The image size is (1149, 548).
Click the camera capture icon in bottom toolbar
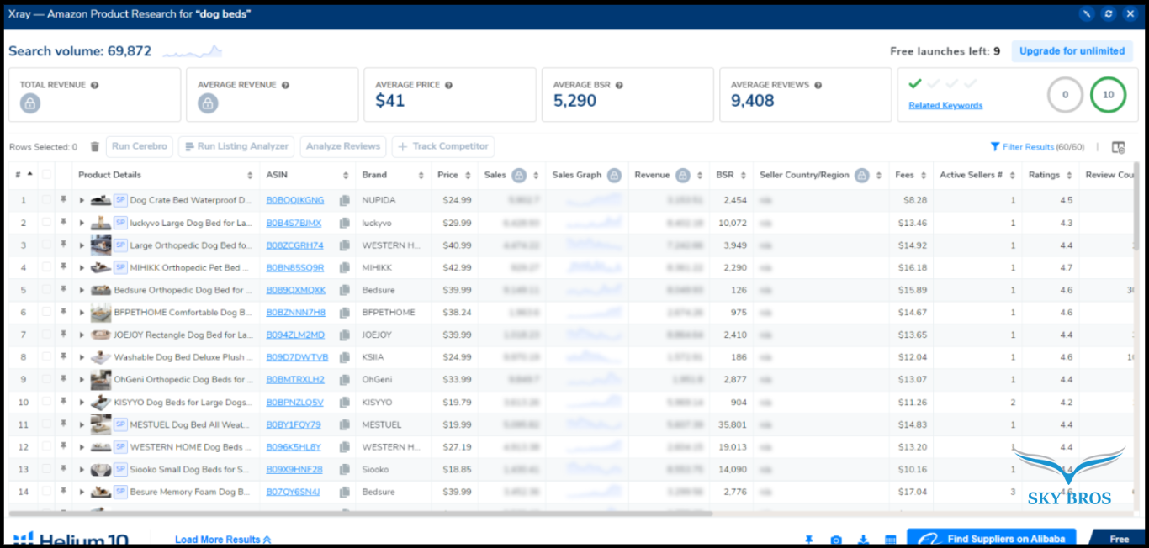(x=835, y=539)
